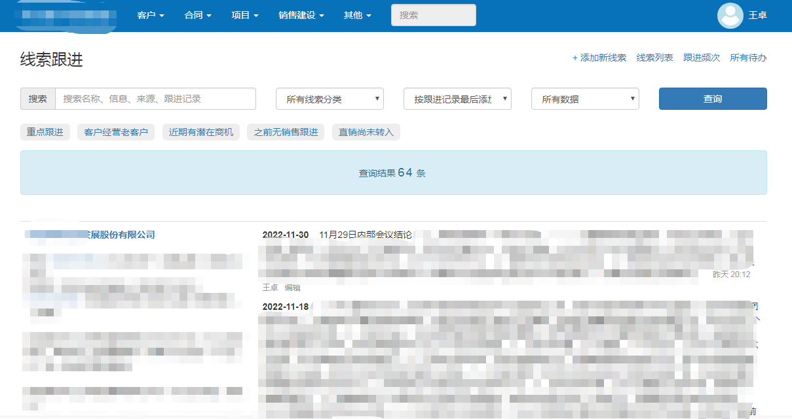This screenshot has height=419, width=792.
Task: Expand the 项目 navigation menu
Action: point(245,16)
